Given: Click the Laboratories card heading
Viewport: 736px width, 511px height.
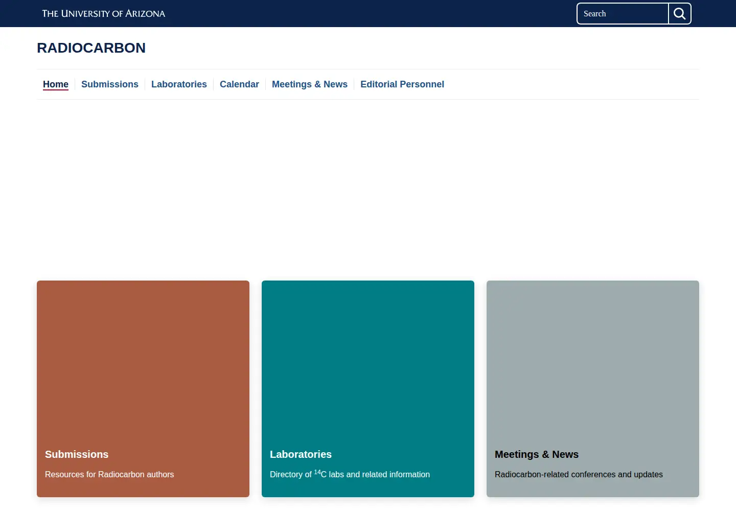Looking at the screenshot, I should (301, 454).
